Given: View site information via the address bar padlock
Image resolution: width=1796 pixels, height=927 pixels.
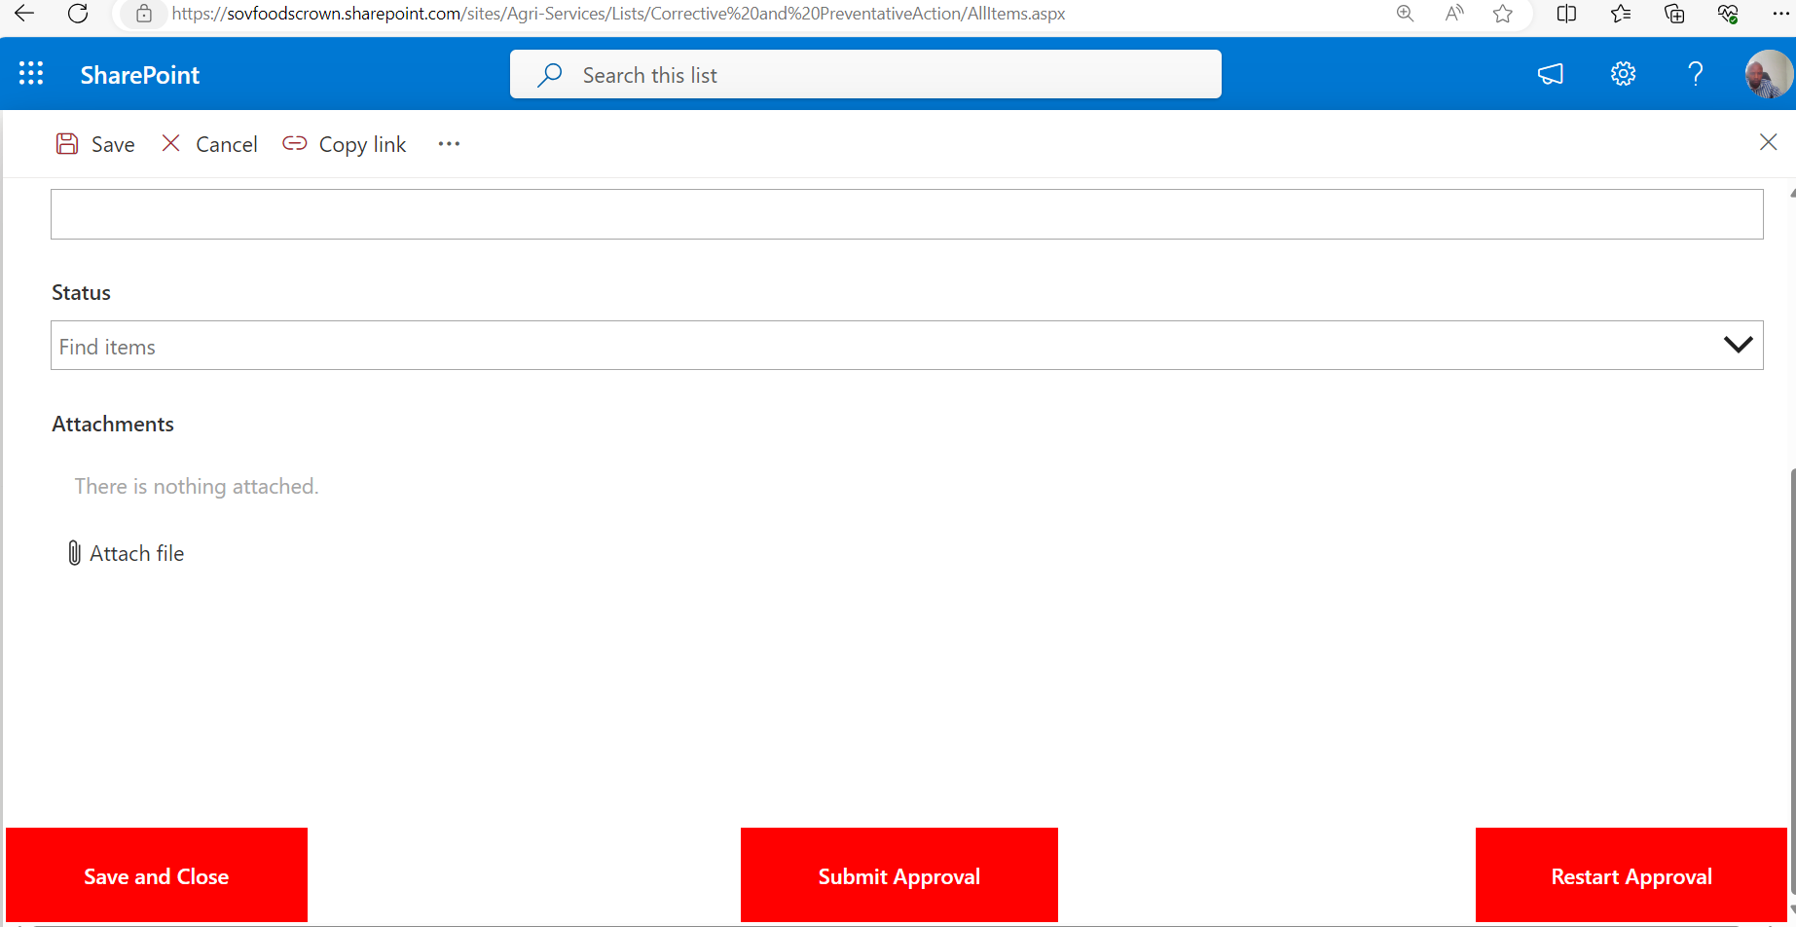Looking at the screenshot, I should click(144, 14).
